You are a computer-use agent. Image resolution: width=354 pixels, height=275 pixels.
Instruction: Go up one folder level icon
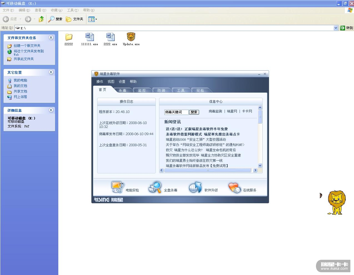point(41,19)
